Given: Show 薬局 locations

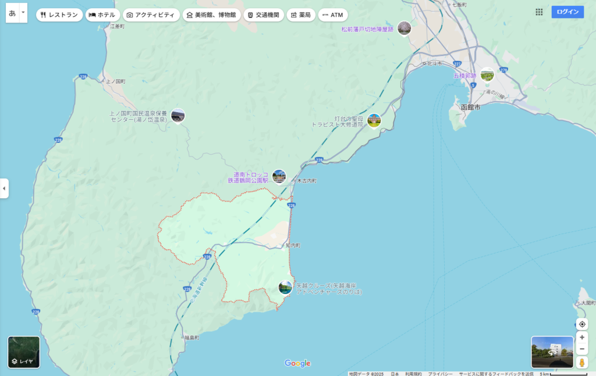Looking at the screenshot, I should 301,15.
